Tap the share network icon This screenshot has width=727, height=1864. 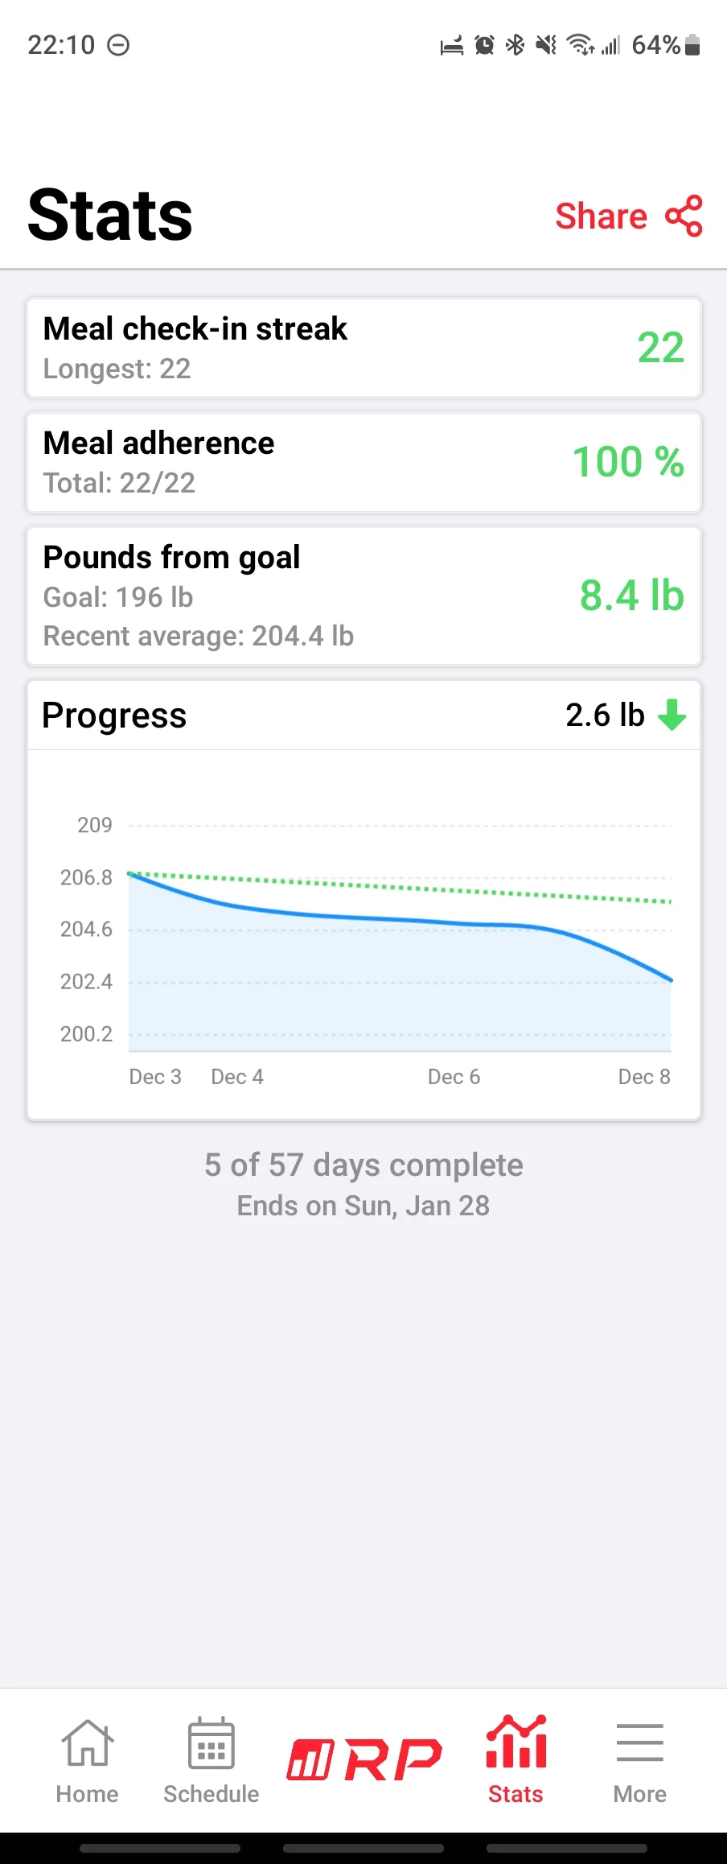[x=684, y=216]
